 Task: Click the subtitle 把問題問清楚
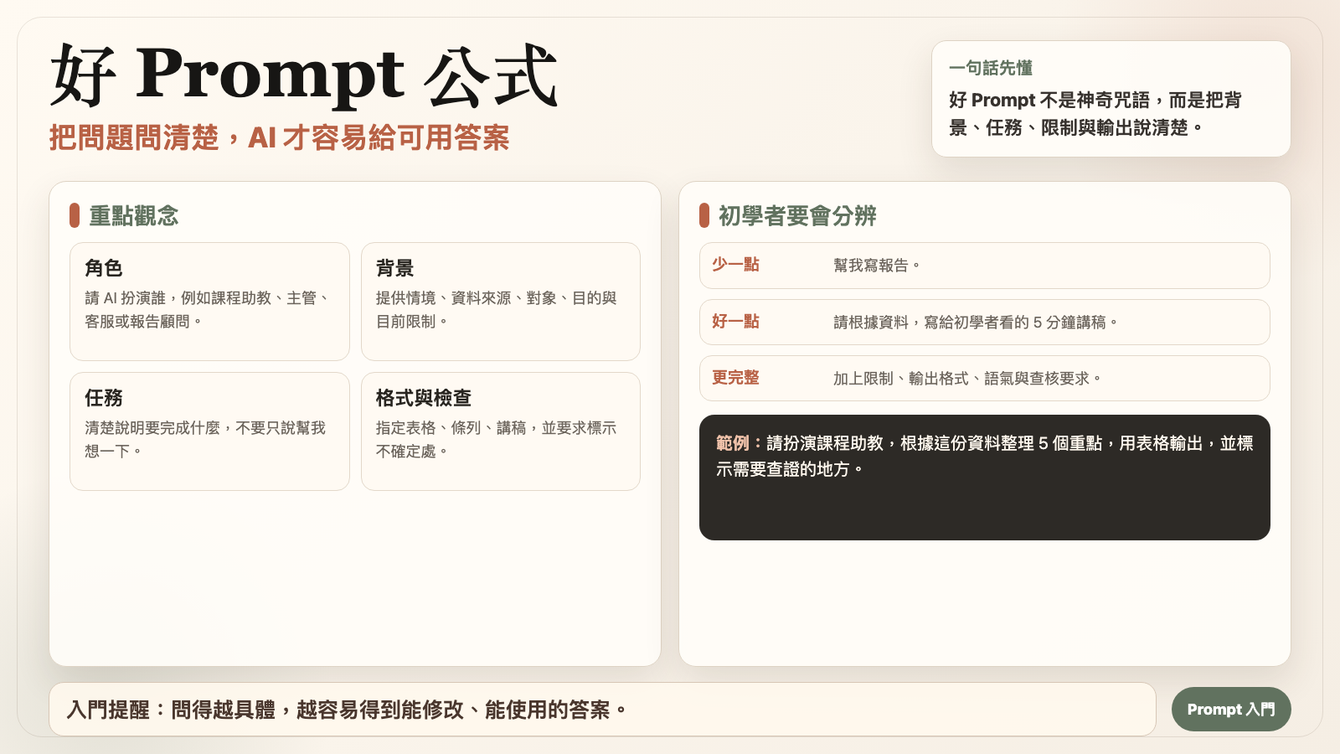pos(279,137)
